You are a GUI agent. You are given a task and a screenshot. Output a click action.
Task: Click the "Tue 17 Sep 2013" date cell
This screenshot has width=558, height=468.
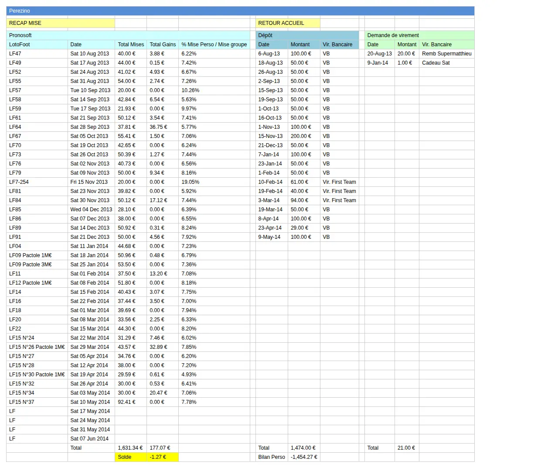click(91, 109)
